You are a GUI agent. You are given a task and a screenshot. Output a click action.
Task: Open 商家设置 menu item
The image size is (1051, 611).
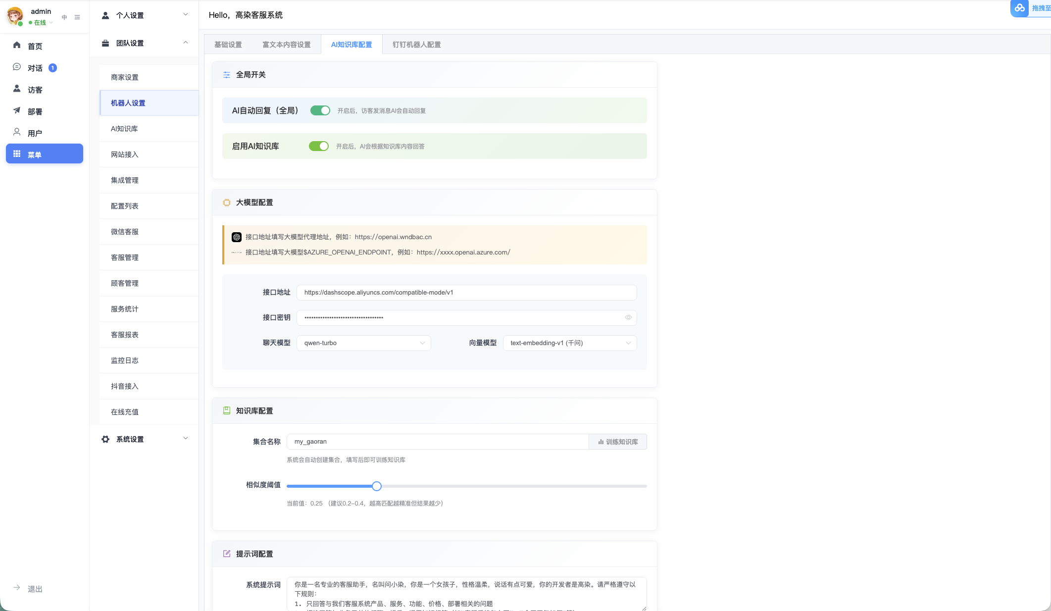[149, 77]
